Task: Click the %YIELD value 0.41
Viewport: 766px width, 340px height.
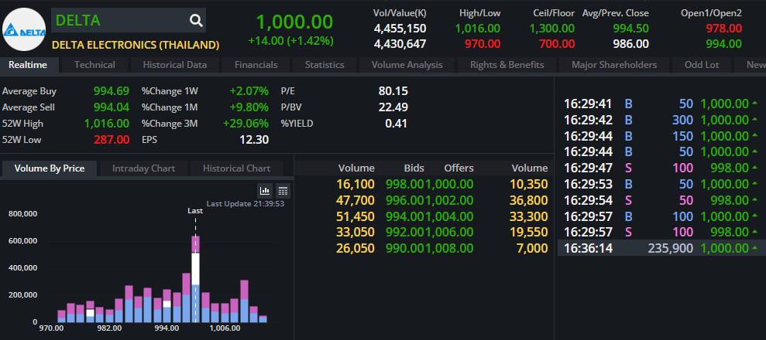Action: point(397,123)
